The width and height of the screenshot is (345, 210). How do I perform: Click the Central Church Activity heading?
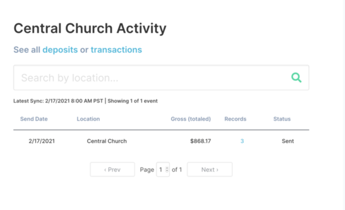click(90, 28)
